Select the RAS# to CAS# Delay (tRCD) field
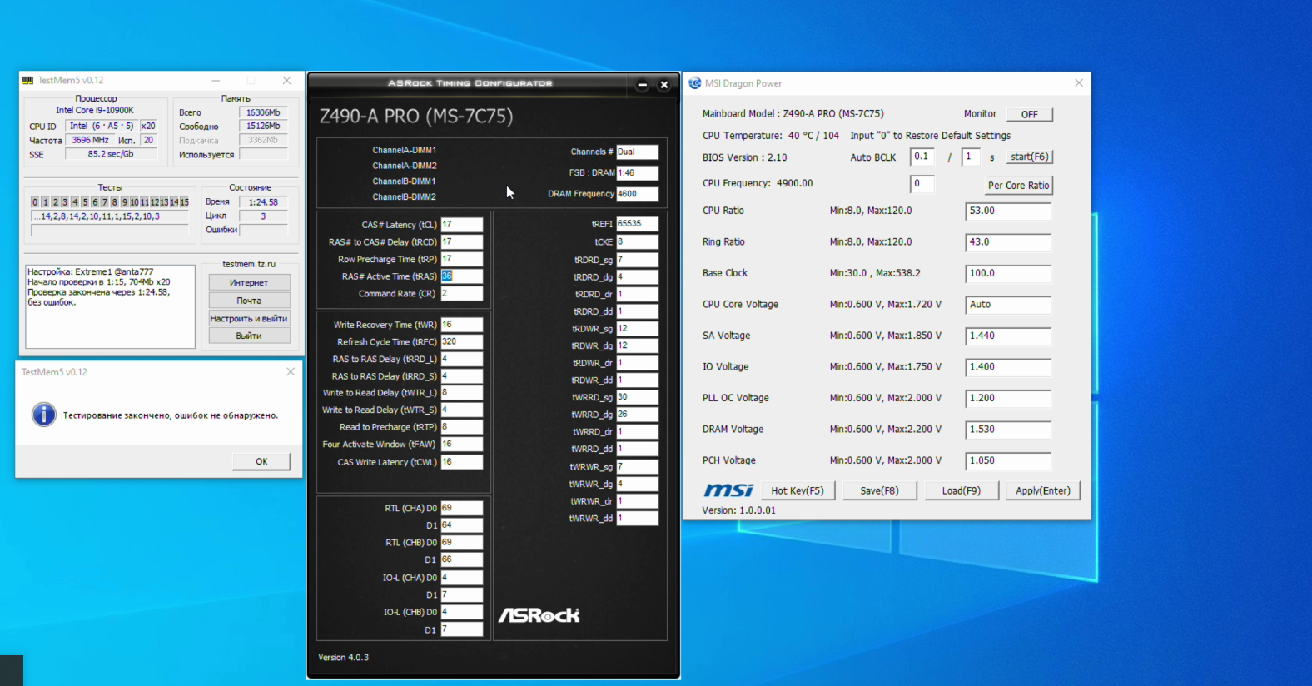Screen dimensions: 1312x686 coord(462,242)
